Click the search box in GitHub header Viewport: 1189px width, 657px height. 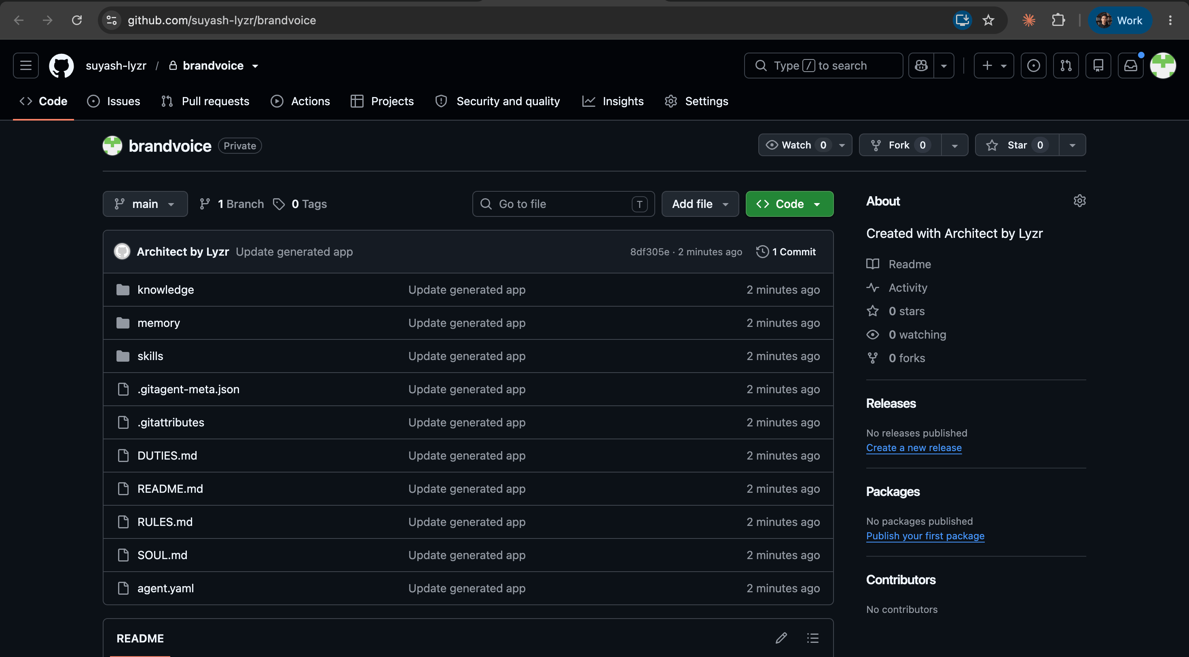pyautogui.click(x=823, y=66)
